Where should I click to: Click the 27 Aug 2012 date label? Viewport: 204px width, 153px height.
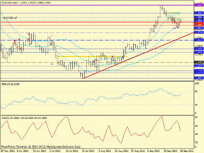tap(138, 151)
